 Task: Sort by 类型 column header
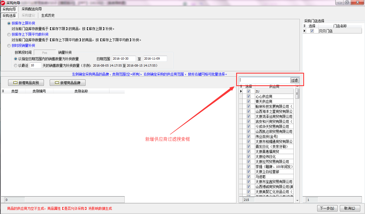15,91
